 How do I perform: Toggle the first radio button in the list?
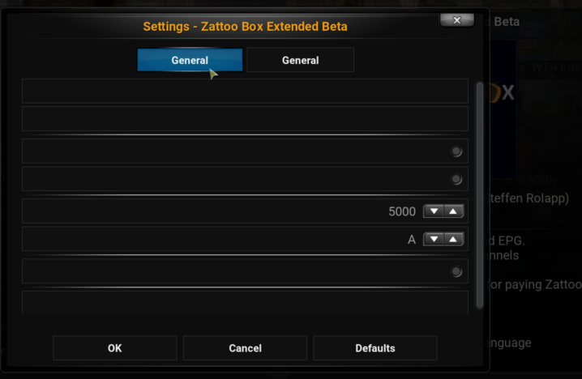tap(456, 151)
